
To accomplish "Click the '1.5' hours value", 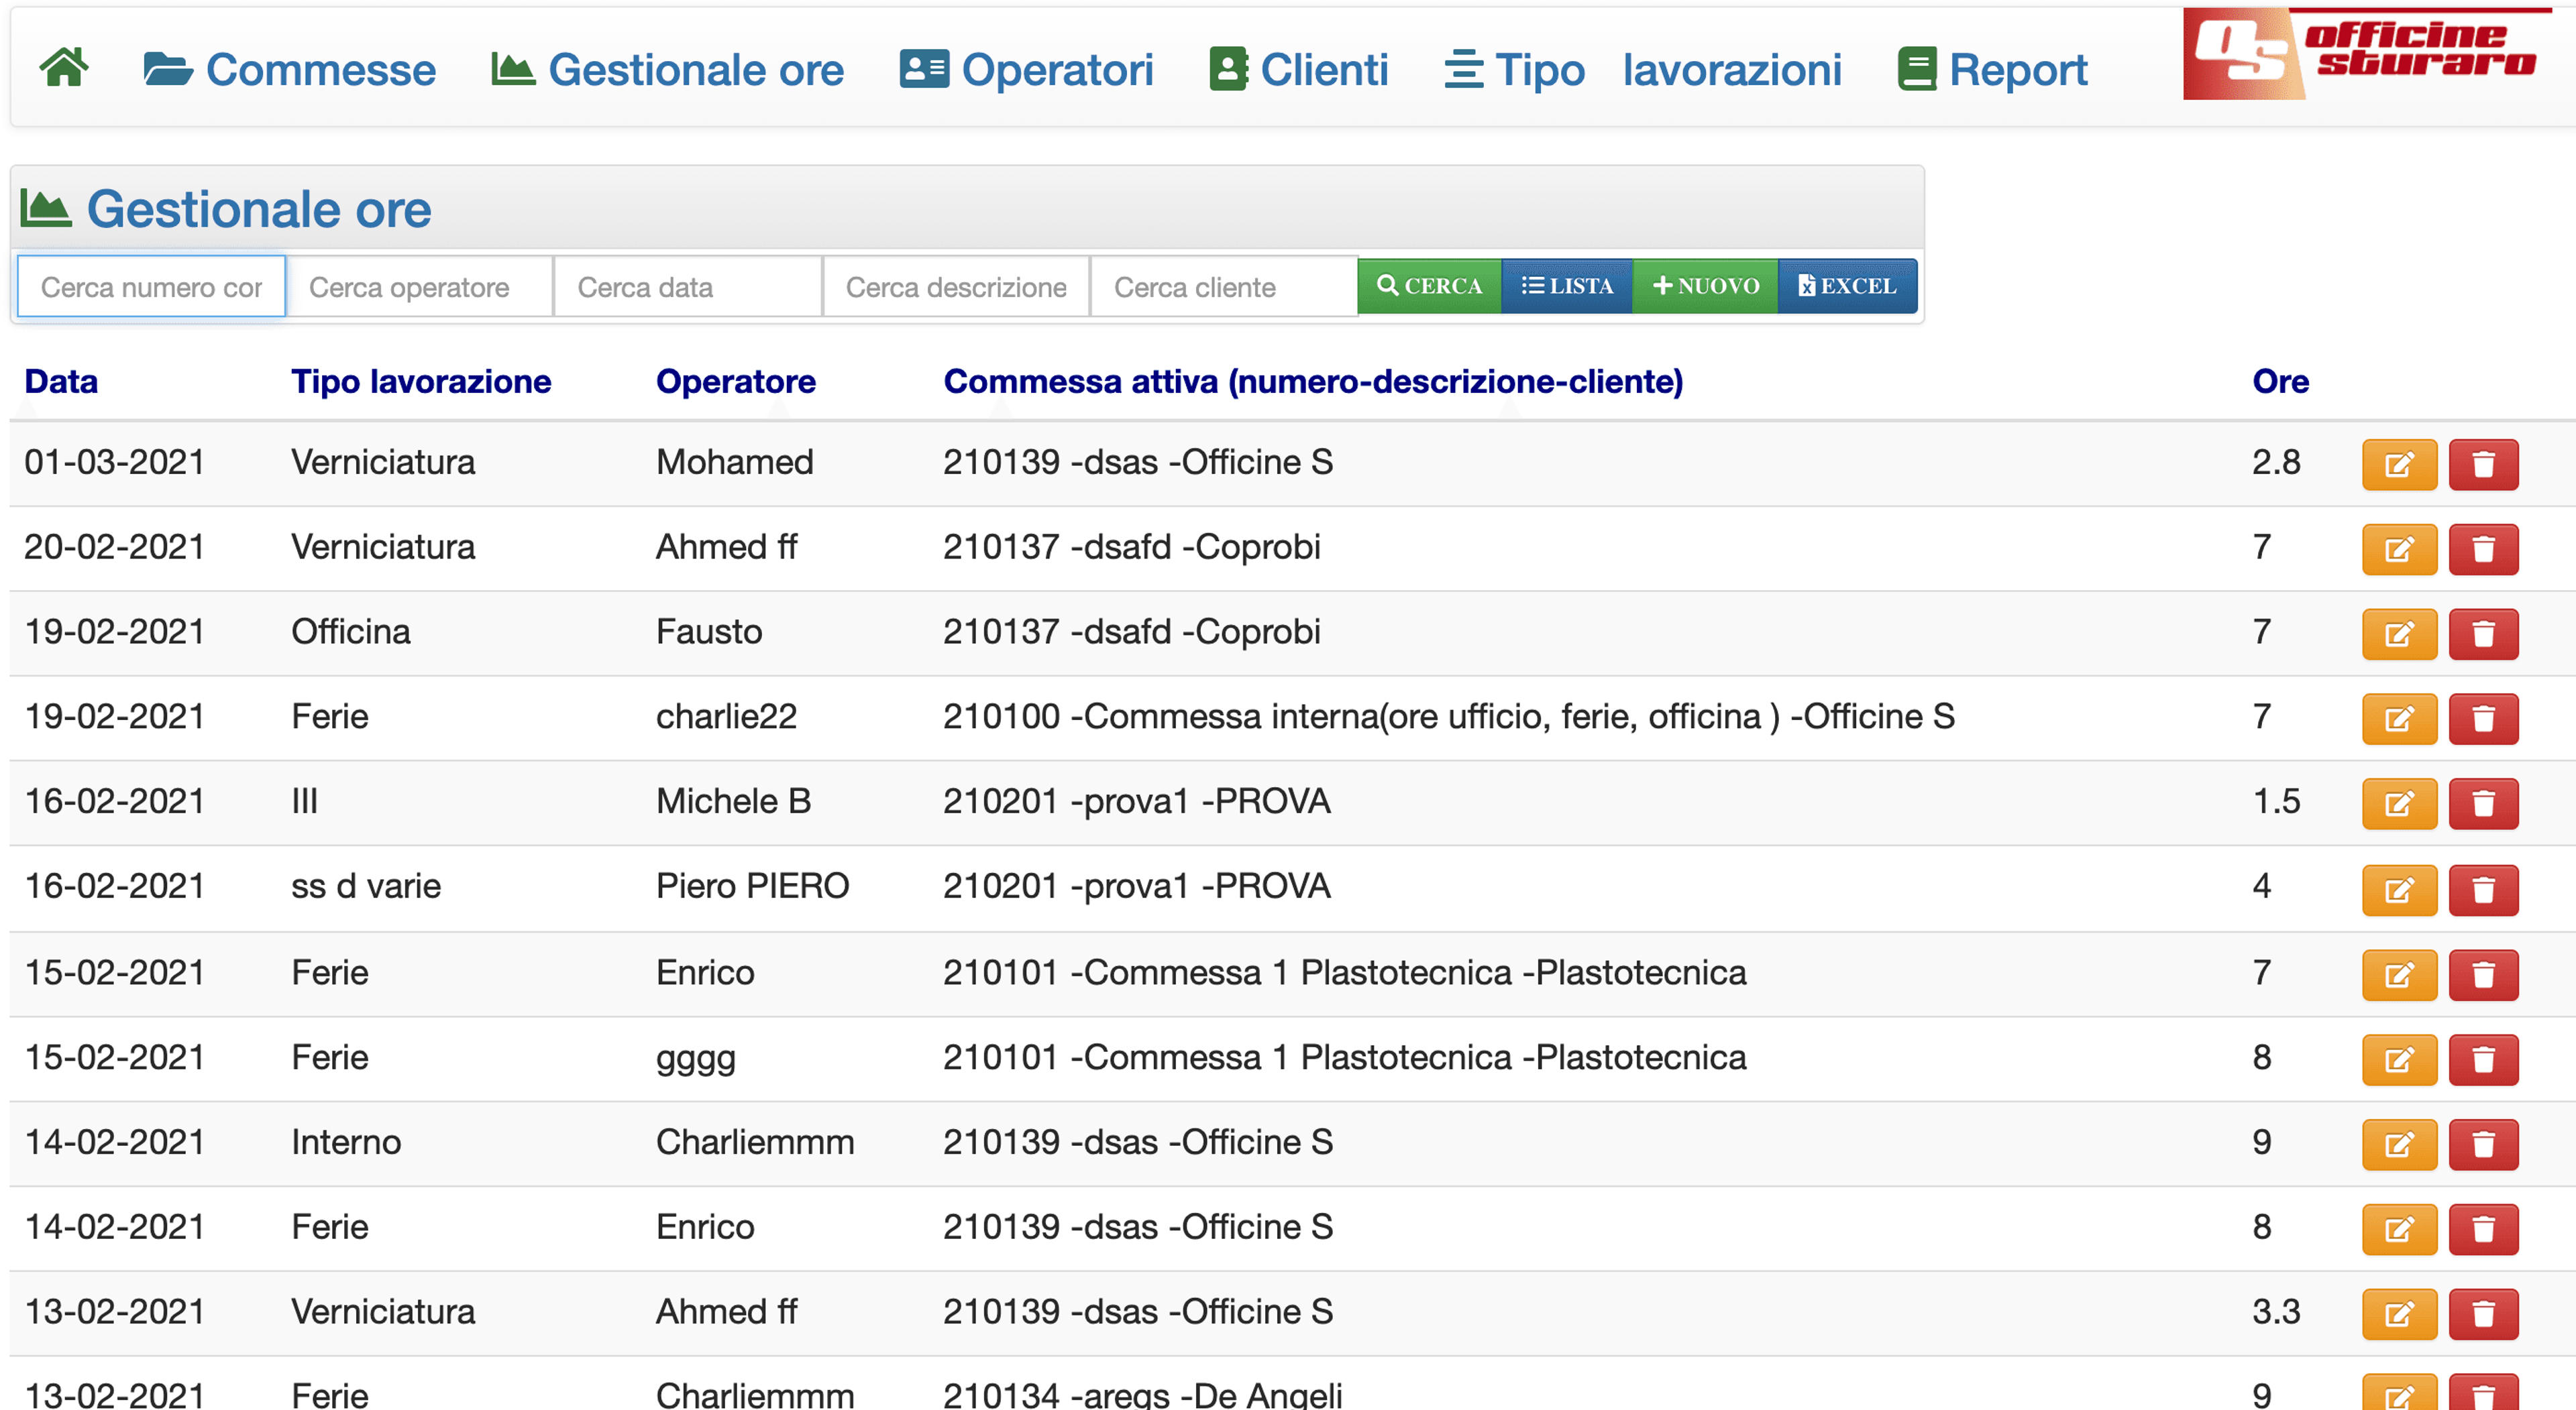I will [x=2276, y=801].
